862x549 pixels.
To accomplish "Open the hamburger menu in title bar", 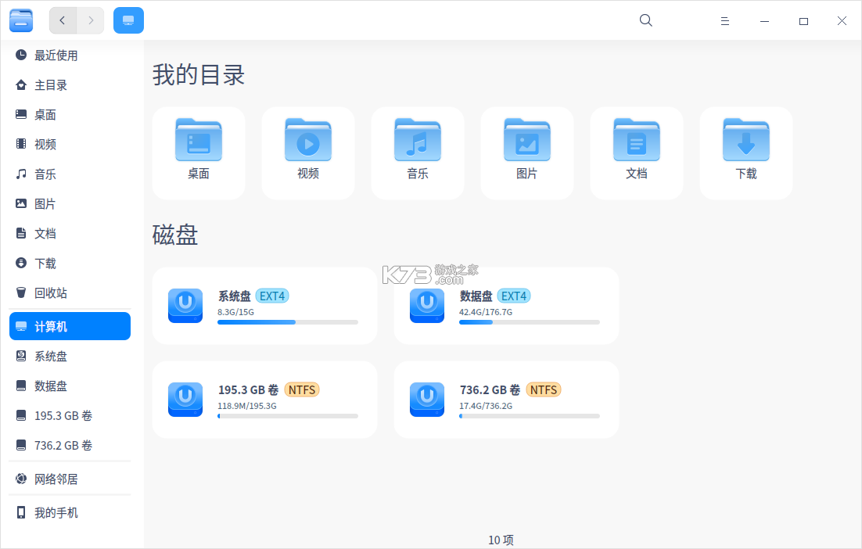I will pos(725,21).
